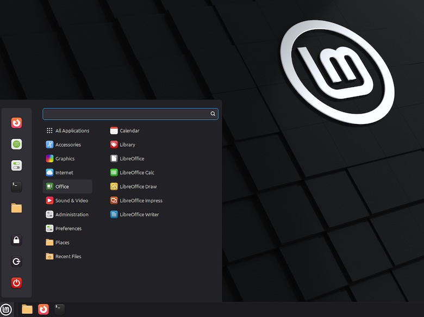Open Software Manager in the favorites sidebar

pyautogui.click(x=16, y=144)
